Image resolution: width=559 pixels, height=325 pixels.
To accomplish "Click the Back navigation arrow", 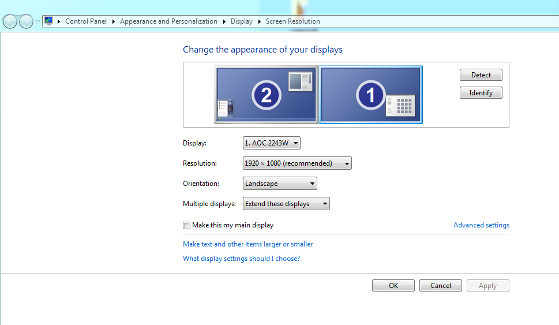I will click(x=10, y=22).
